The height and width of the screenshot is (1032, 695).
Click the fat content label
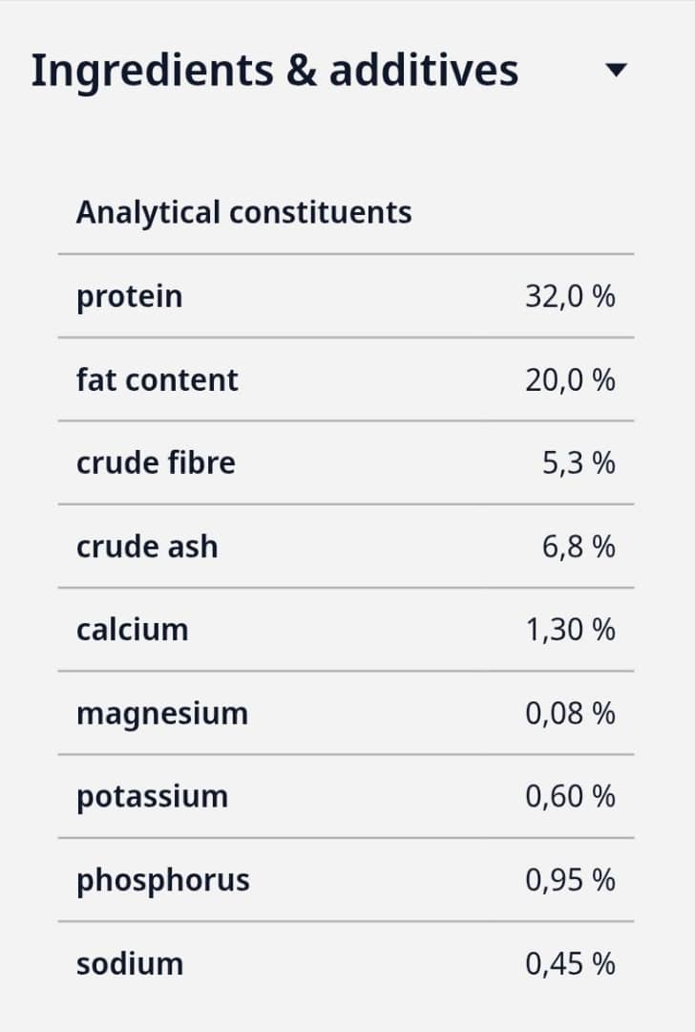click(x=158, y=380)
